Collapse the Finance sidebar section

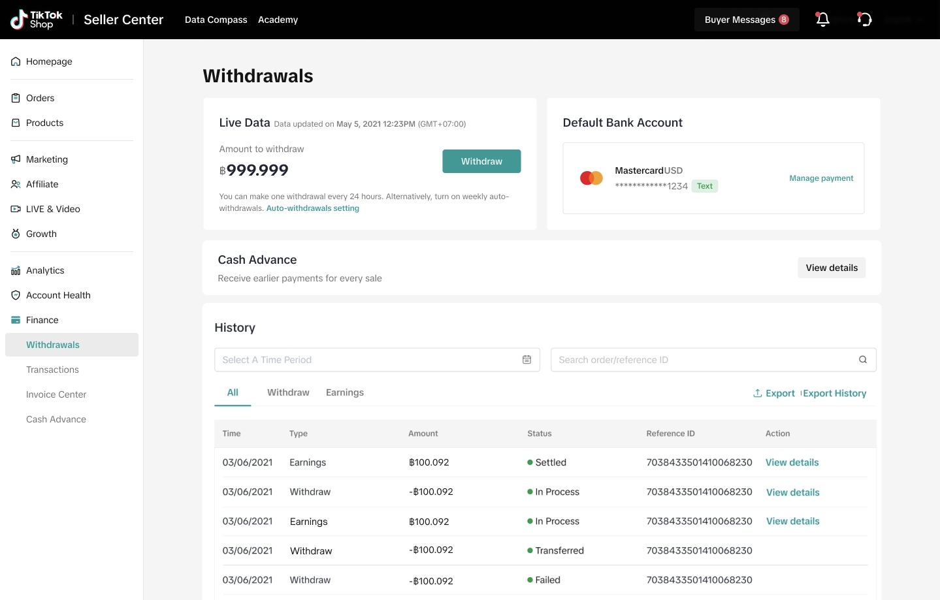[42, 320]
